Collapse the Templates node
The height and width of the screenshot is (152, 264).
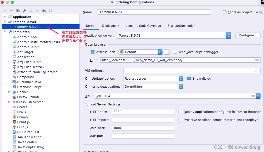coord(5,32)
